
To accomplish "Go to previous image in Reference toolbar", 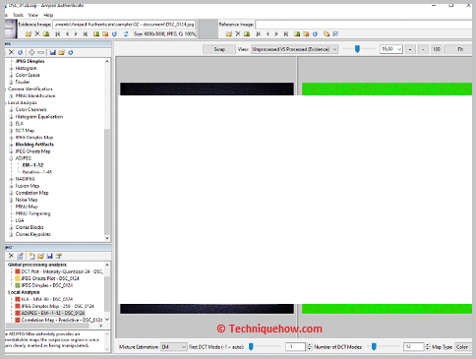I will pyautogui.click(x=268, y=33).
